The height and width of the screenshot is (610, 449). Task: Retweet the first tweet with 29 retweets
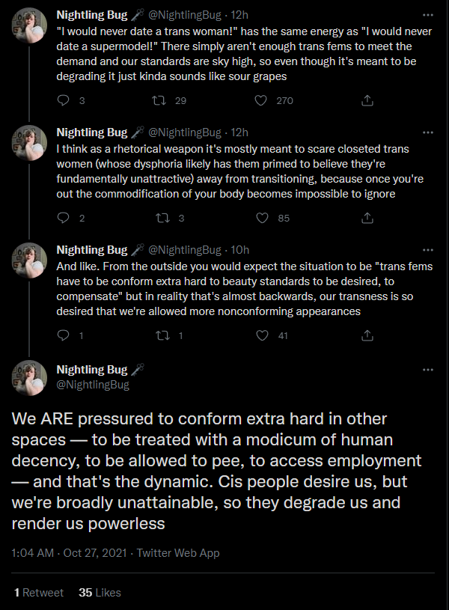pyautogui.click(x=159, y=101)
